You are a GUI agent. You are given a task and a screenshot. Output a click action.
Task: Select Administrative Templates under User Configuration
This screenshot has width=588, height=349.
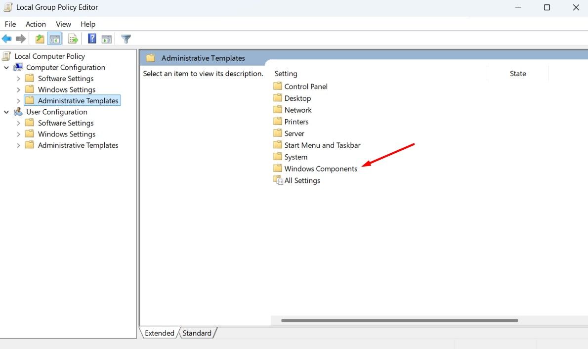(78, 145)
